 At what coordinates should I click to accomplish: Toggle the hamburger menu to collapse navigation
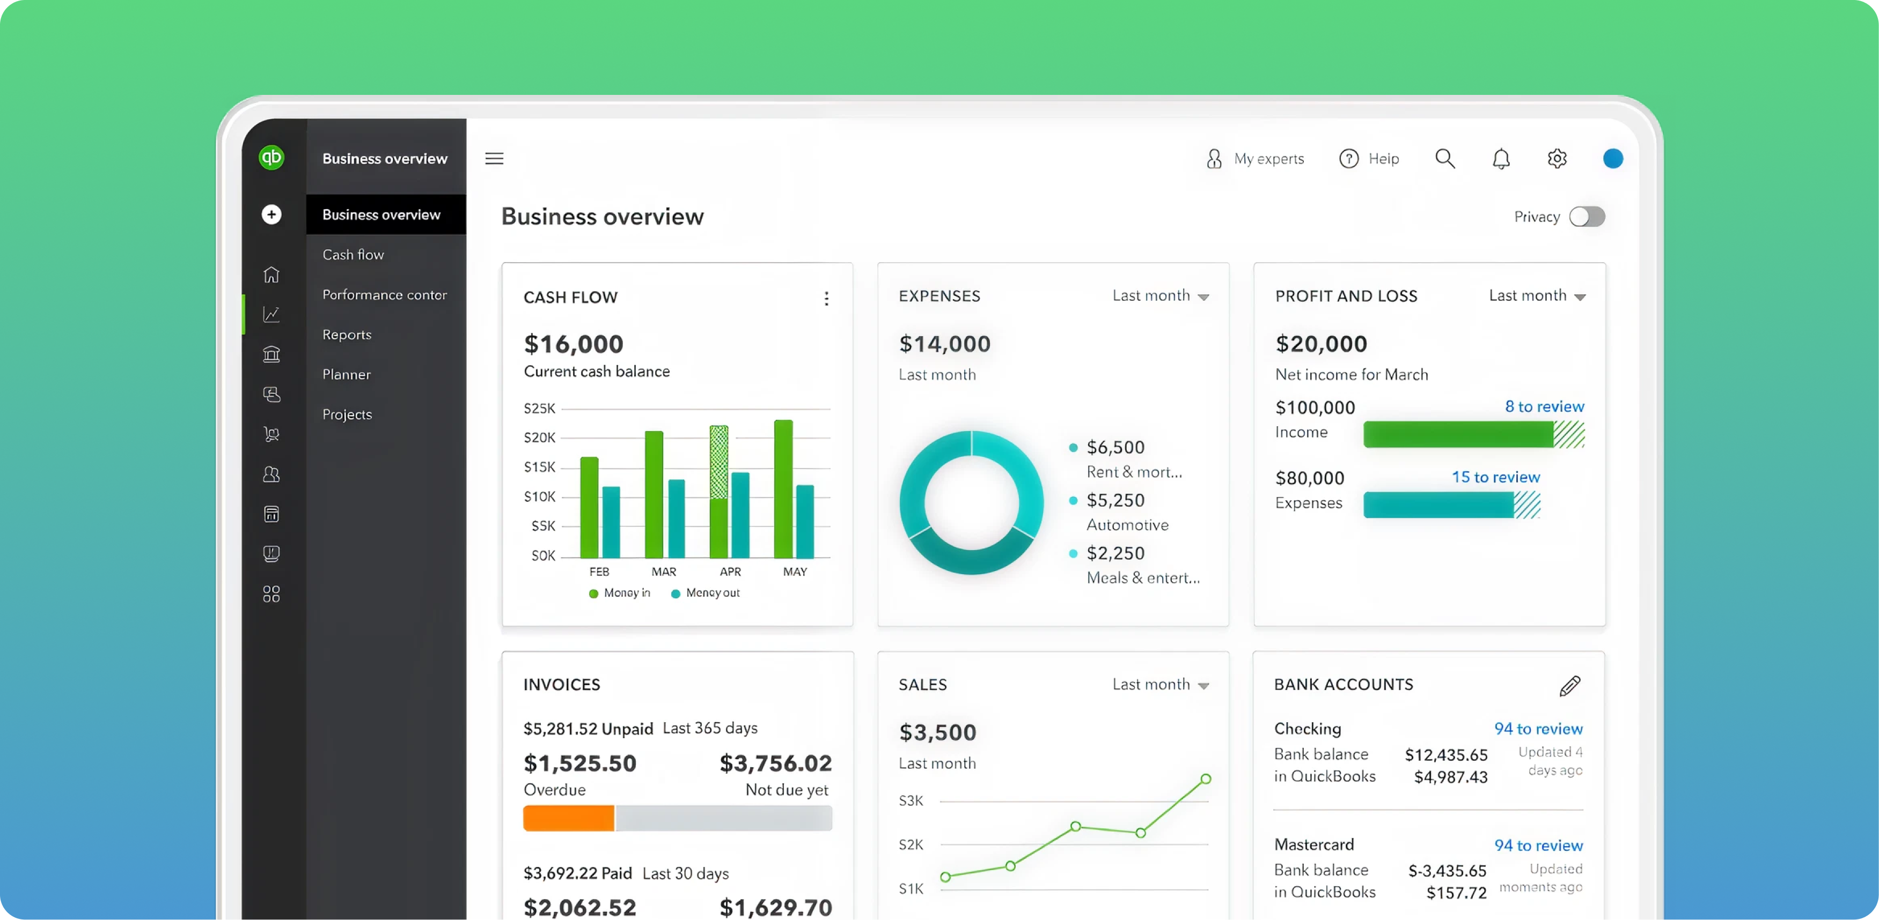tap(494, 159)
